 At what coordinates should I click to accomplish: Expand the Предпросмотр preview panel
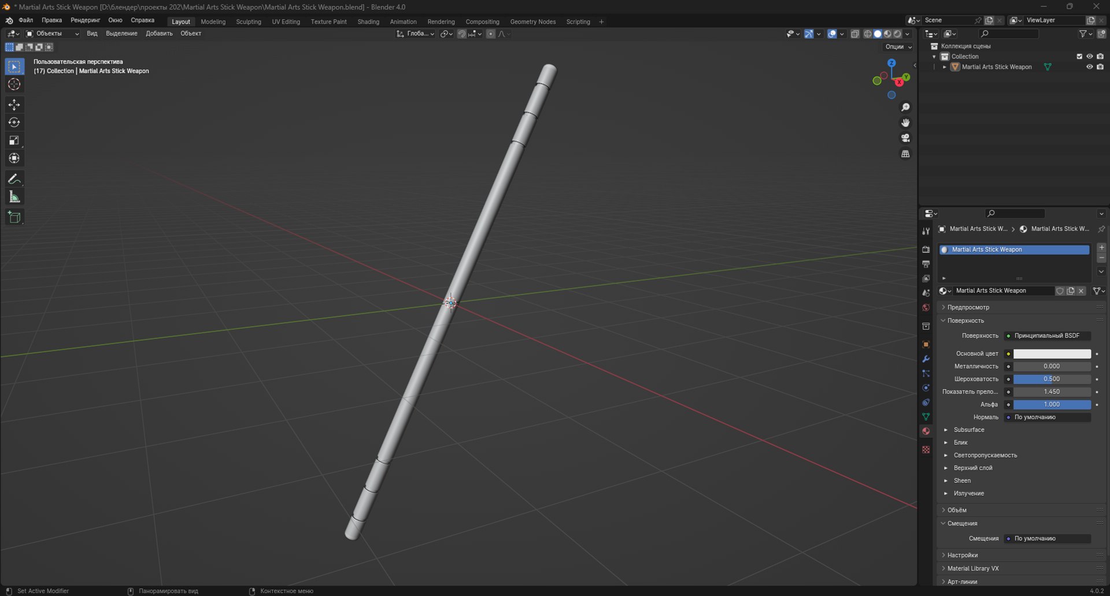(x=968, y=307)
